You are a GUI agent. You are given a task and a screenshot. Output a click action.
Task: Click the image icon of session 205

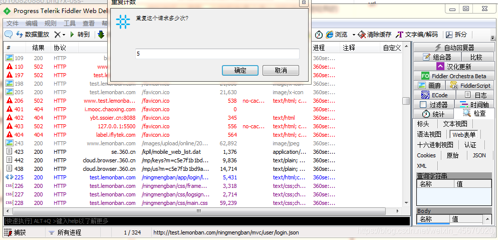pos(10,92)
